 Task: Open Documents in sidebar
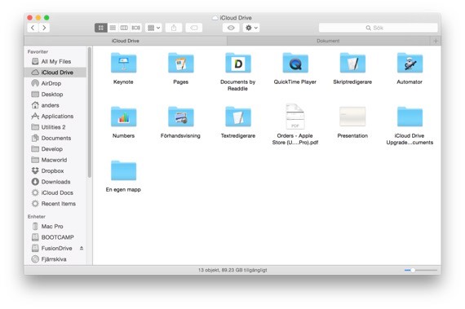coord(55,139)
